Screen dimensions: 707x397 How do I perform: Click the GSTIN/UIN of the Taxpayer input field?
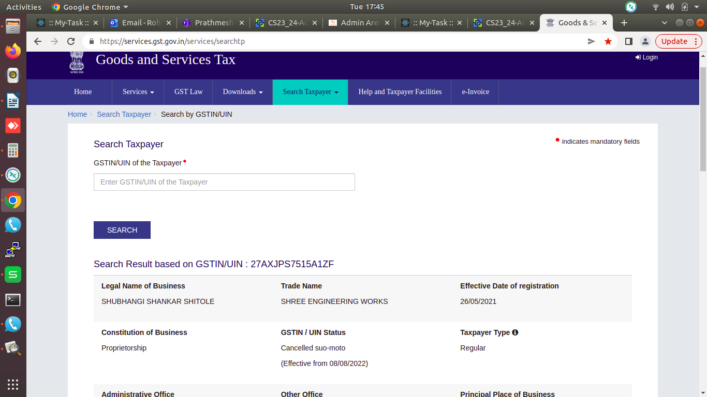pyautogui.click(x=224, y=182)
